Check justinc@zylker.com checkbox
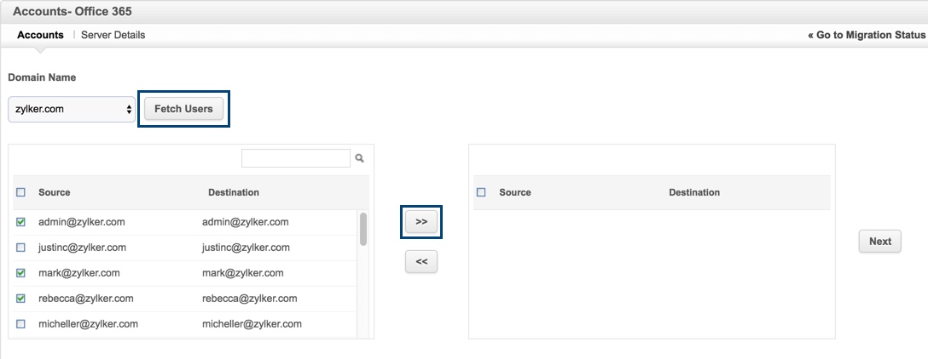This screenshot has width=928, height=359. 20,248
